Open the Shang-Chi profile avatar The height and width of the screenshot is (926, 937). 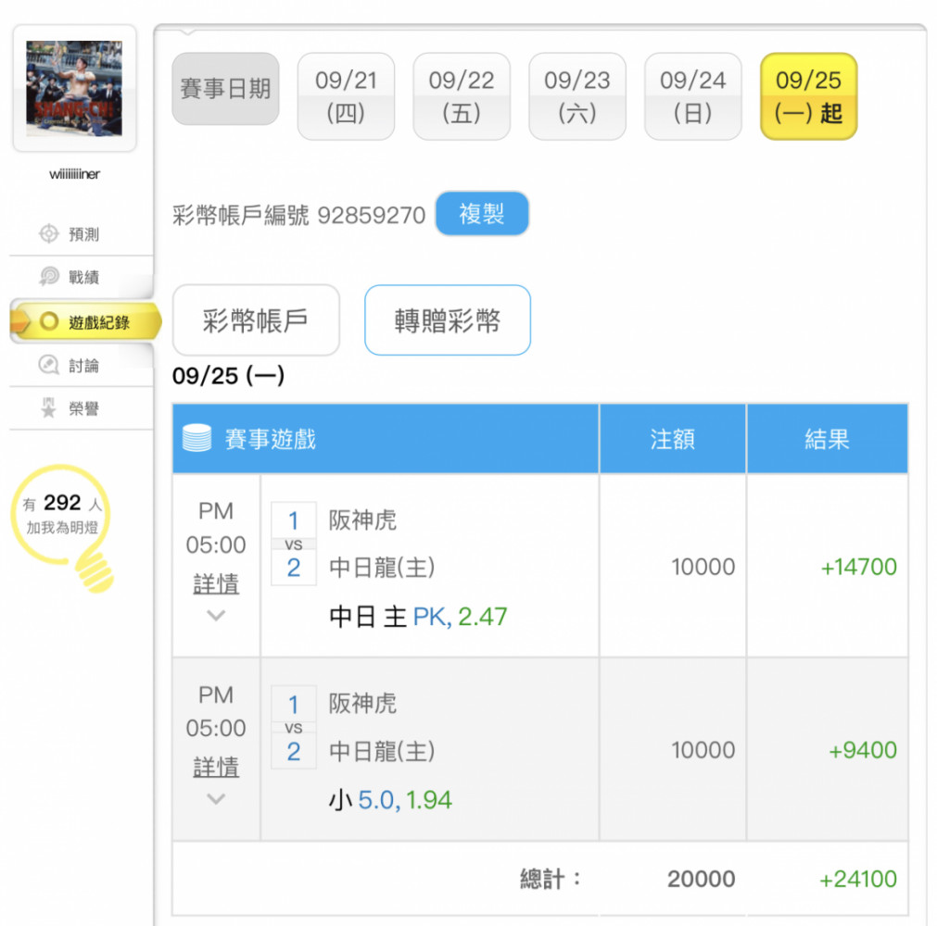click(x=74, y=88)
